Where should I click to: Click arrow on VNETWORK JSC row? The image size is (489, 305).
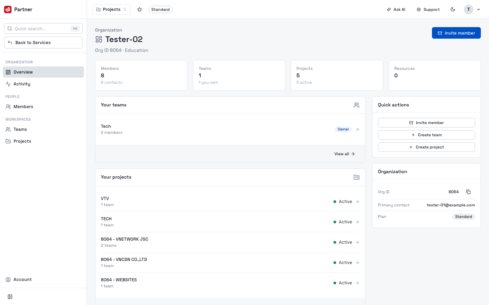(357, 242)
